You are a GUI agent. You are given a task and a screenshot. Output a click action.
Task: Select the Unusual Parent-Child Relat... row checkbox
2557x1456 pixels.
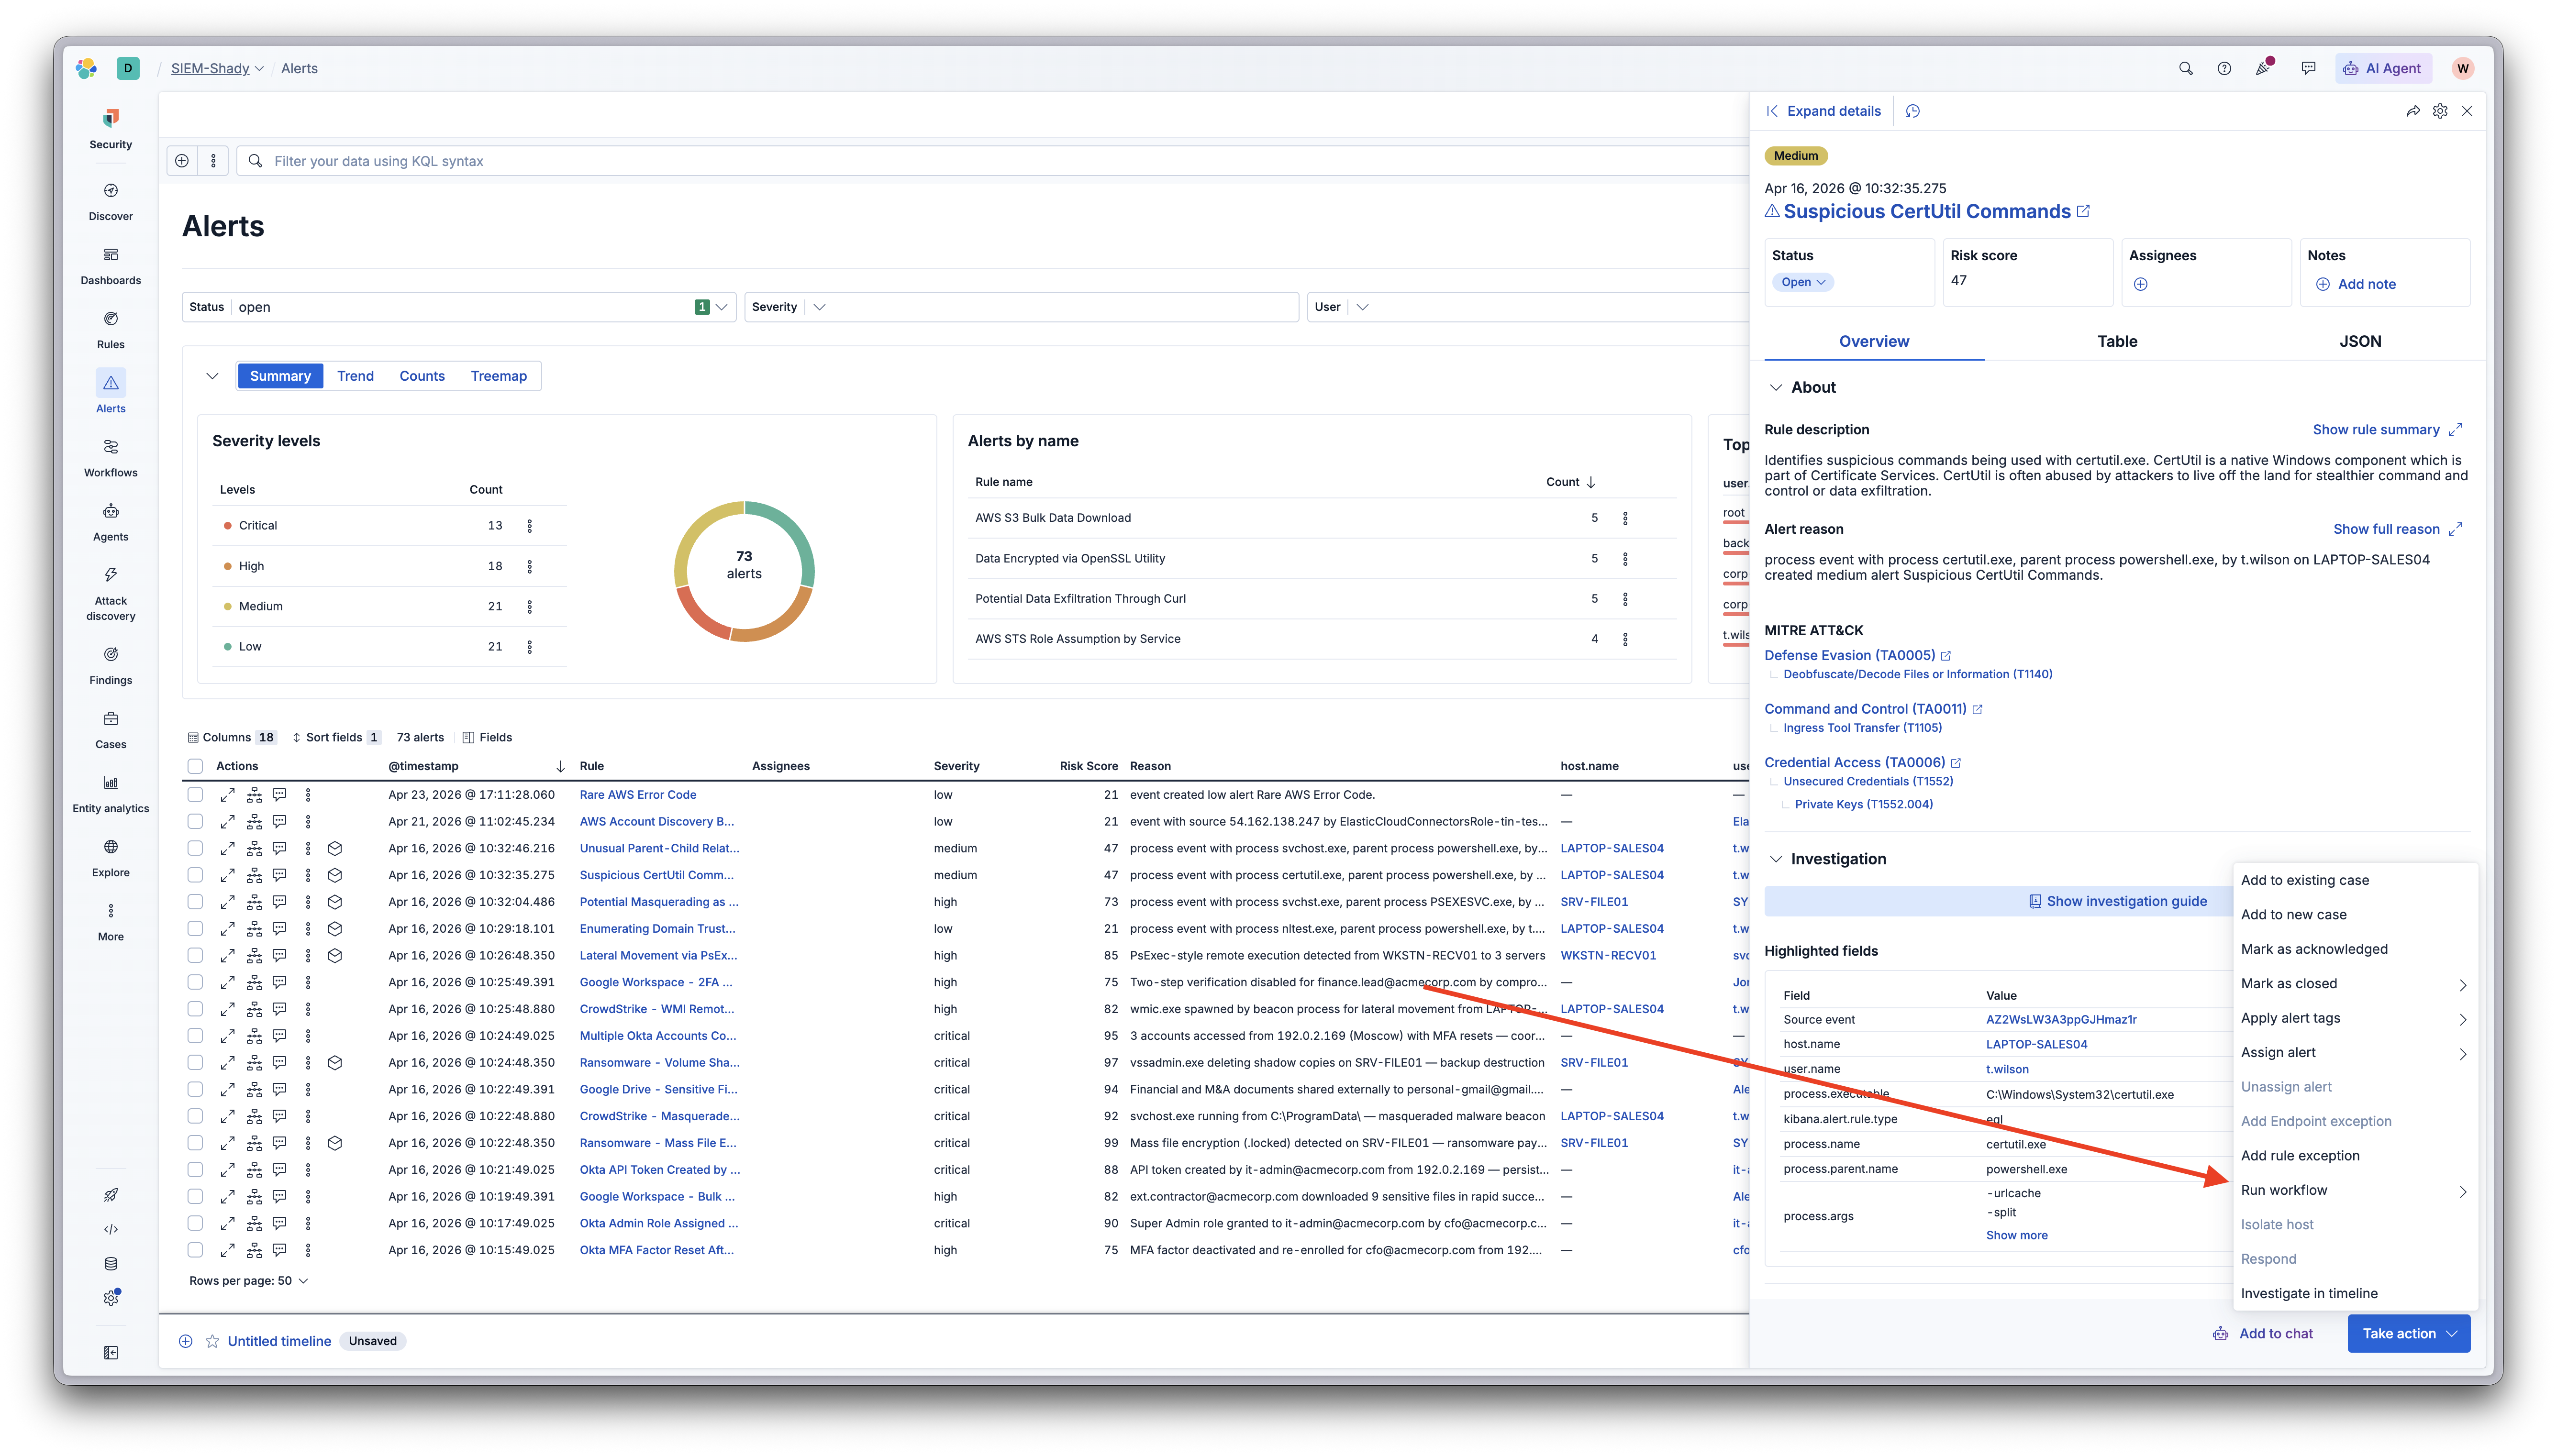[195, 848]
